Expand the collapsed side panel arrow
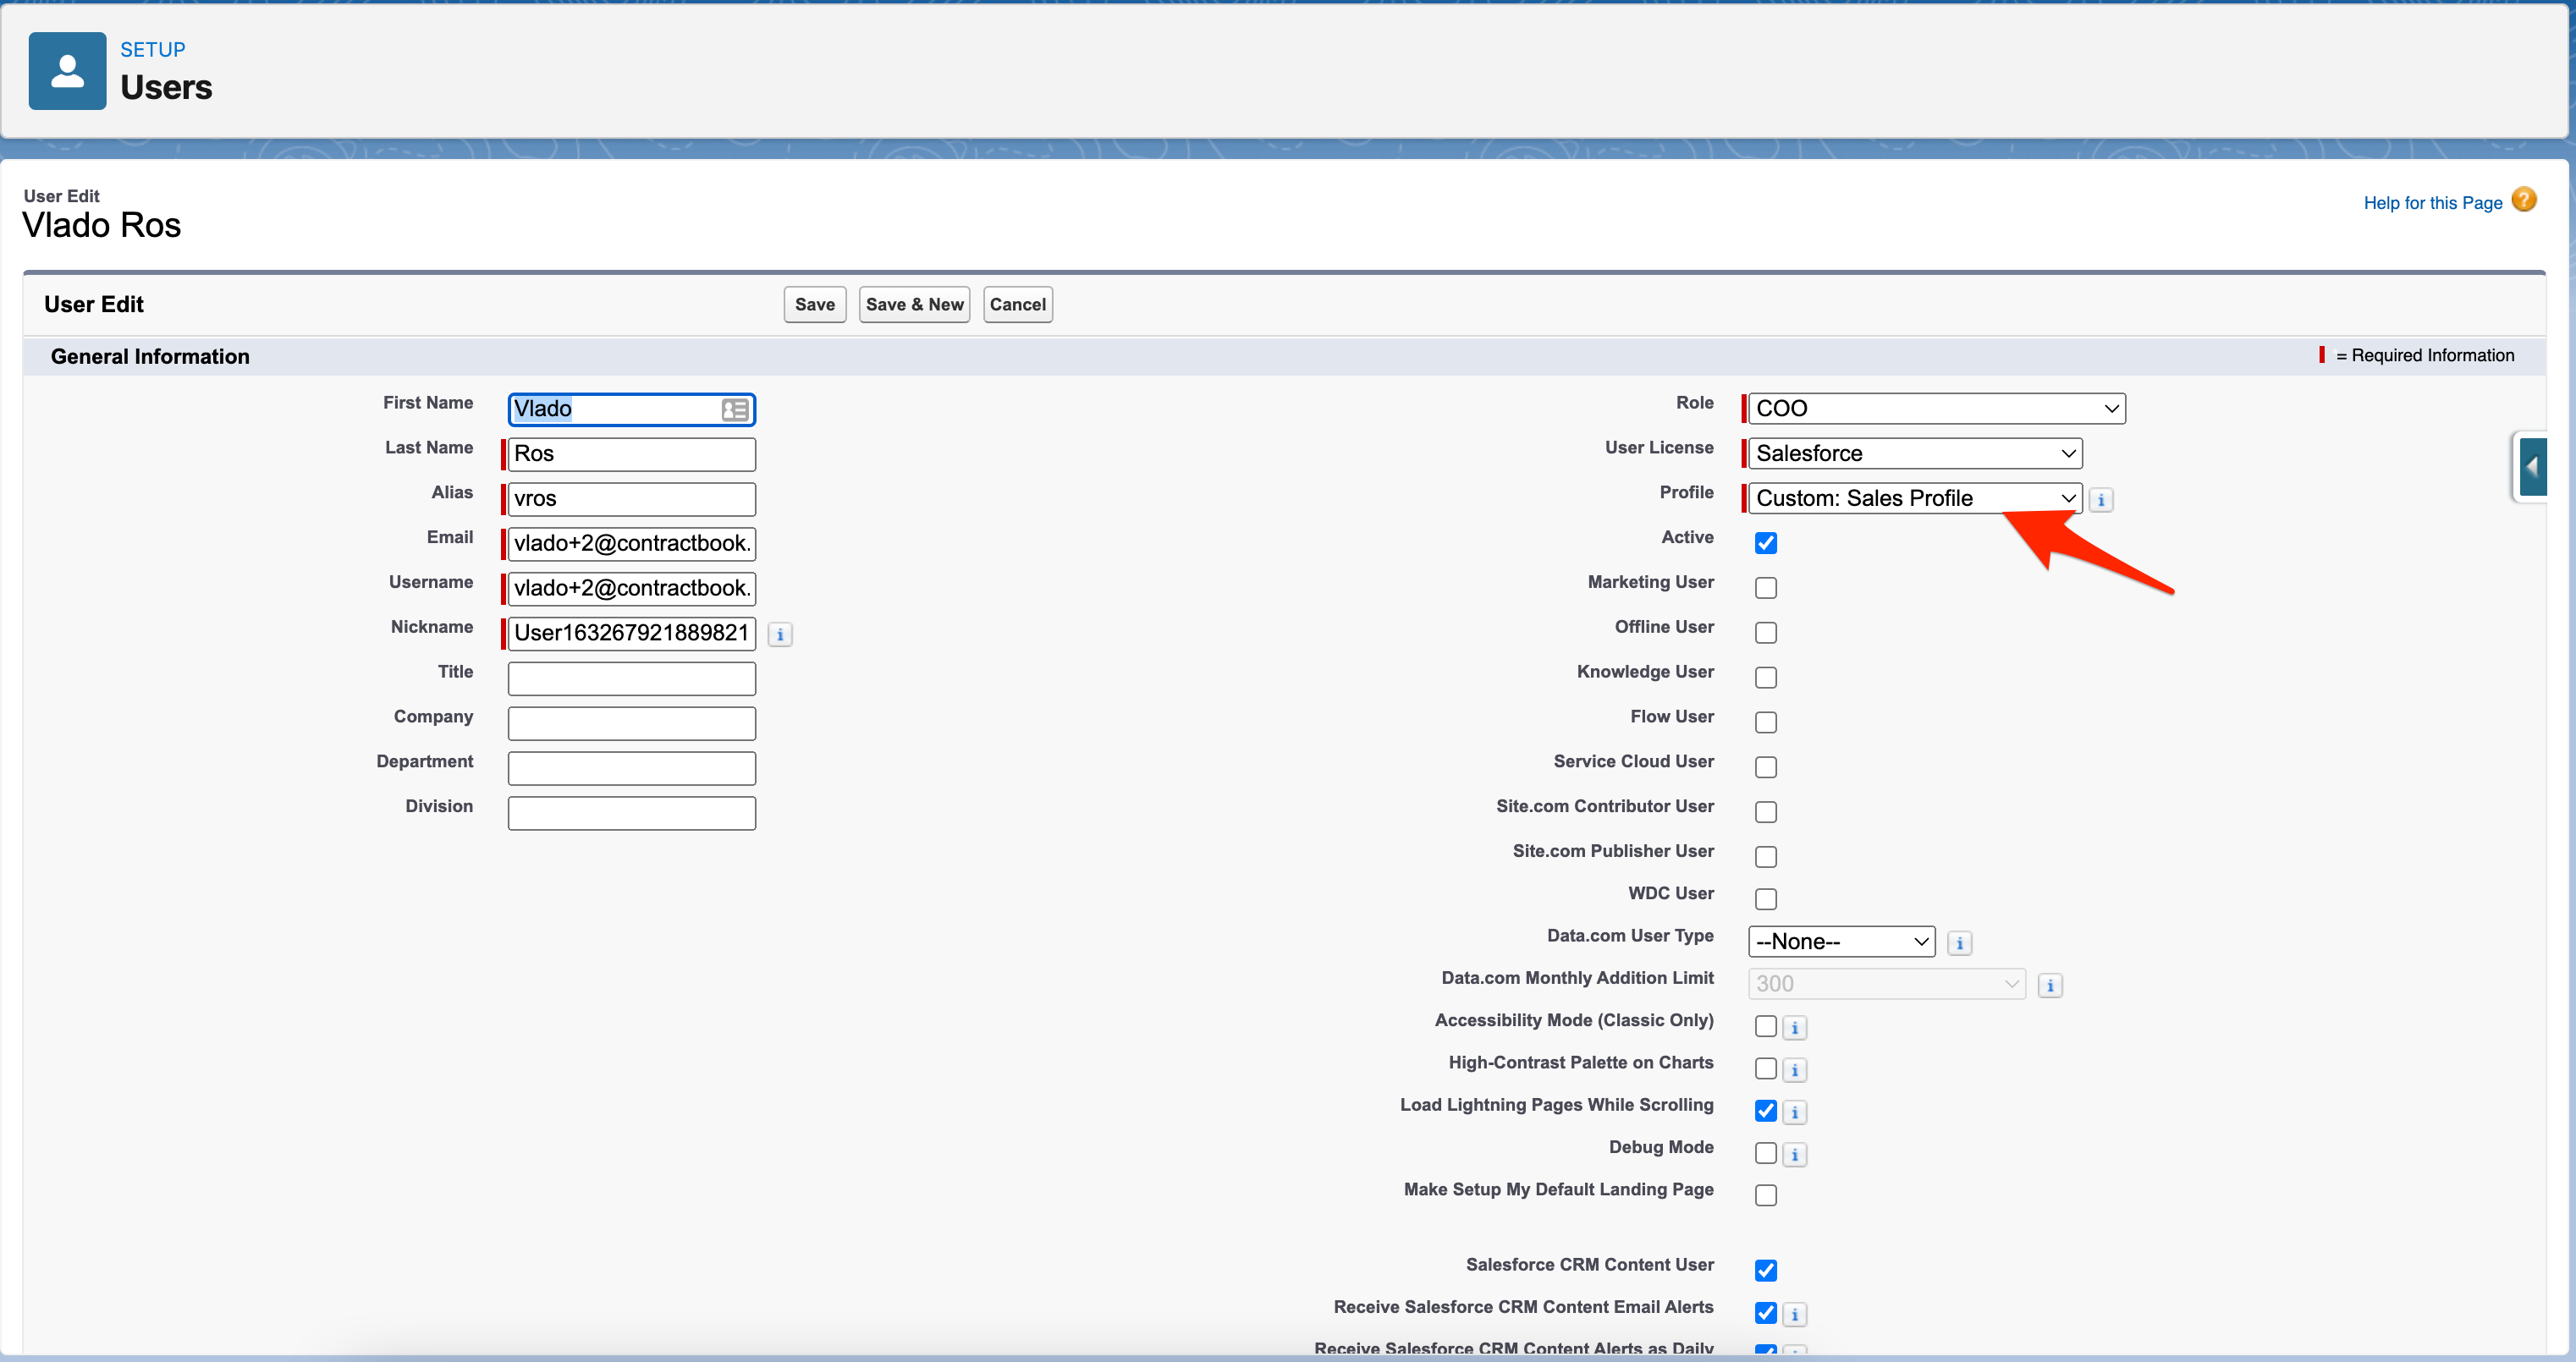The image size is (2576, 1362). pyautogui.click(x=2532, y=467)
